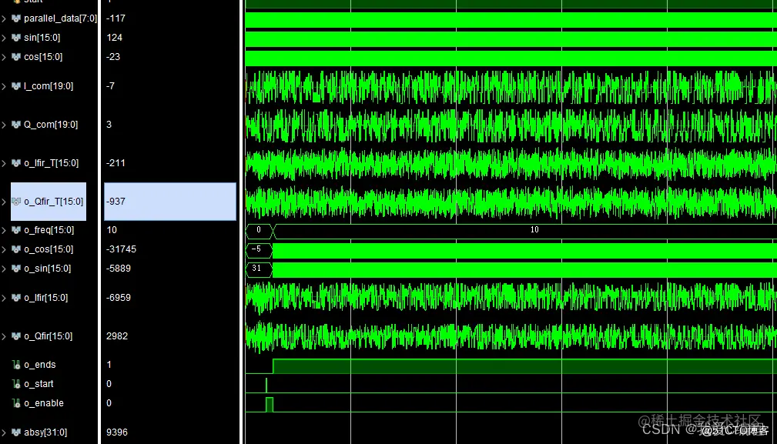This screenshot has width=777, height=444.
Task: Click the value 9396 of absy
Action: [117, 432]
